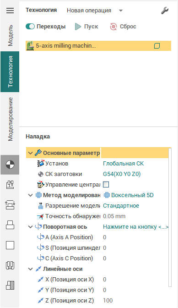Click the Наладка heading
The image size is (178, 308).
(x=38, y=137)
